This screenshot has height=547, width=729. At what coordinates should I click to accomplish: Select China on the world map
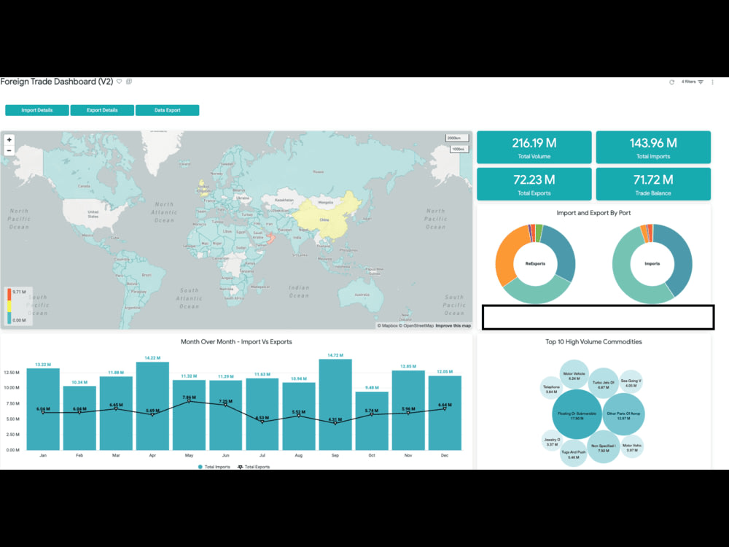pyautogui.click(x=323, y=218)
